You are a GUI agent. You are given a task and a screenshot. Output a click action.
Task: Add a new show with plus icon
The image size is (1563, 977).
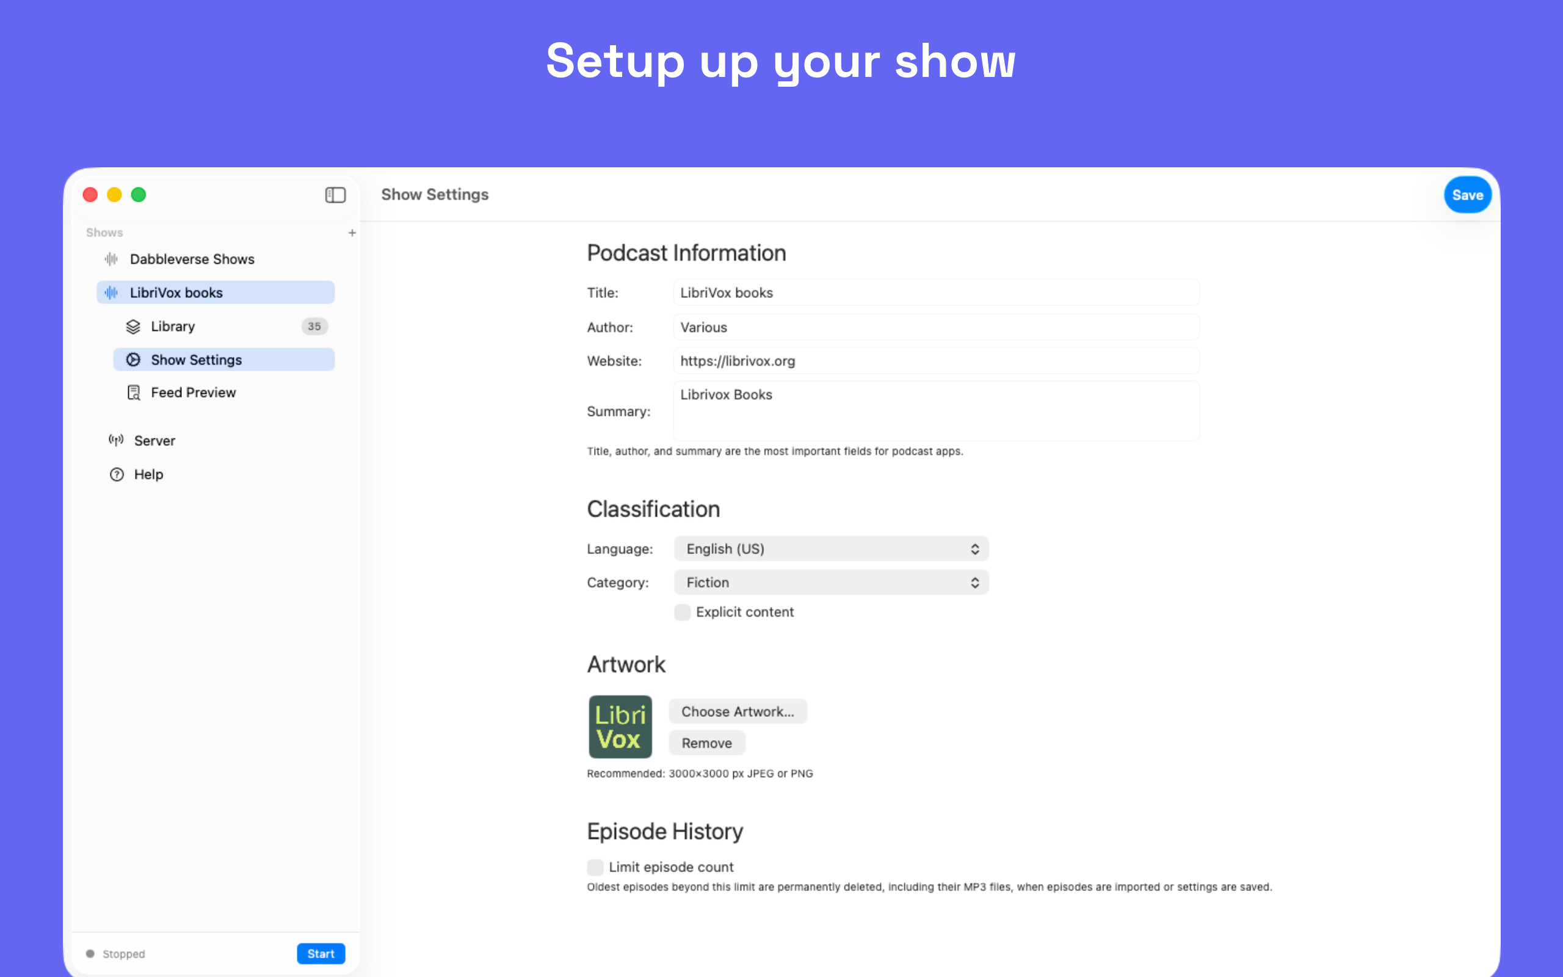[x=352, y=233]
